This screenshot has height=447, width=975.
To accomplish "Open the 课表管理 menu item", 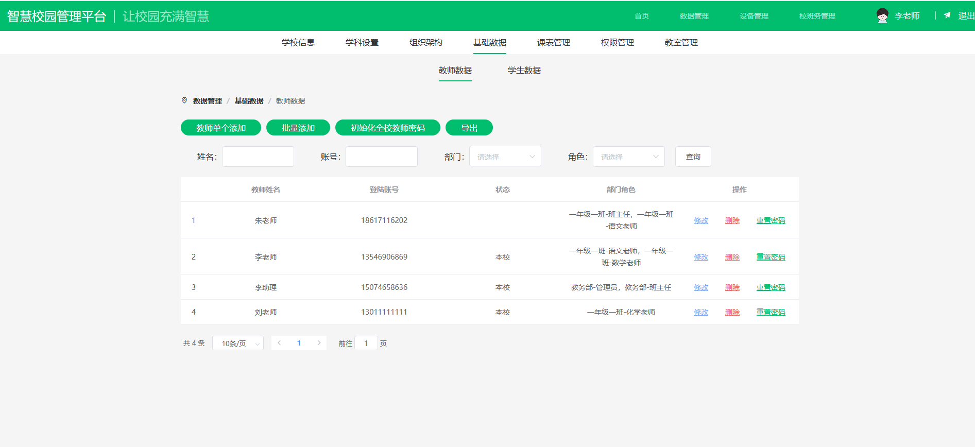I will pyautogui.click(x=553, y=43).
